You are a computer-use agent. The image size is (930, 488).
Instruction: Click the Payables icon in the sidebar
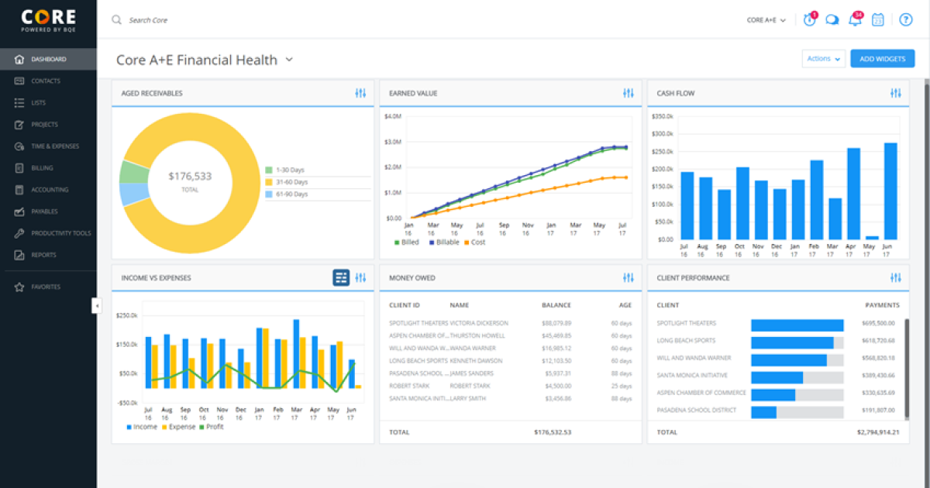coord(19,211)
